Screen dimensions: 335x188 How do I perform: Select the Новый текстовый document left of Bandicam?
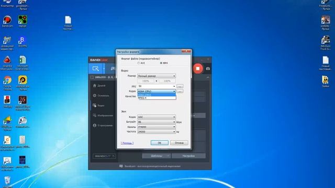(68, 23)
